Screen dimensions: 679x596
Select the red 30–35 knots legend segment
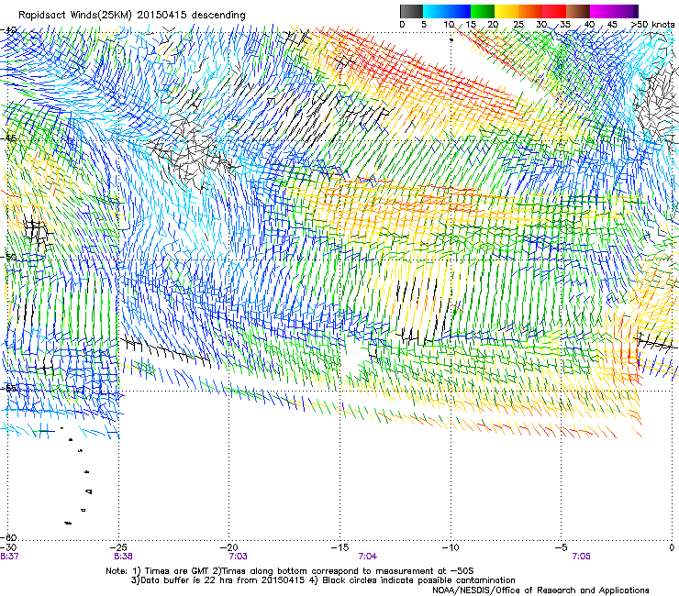click(x=554, y=11)
